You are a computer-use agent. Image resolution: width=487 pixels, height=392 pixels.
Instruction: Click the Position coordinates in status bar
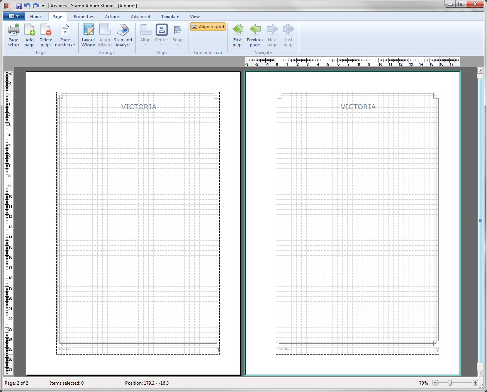click(x=147, y=383)
